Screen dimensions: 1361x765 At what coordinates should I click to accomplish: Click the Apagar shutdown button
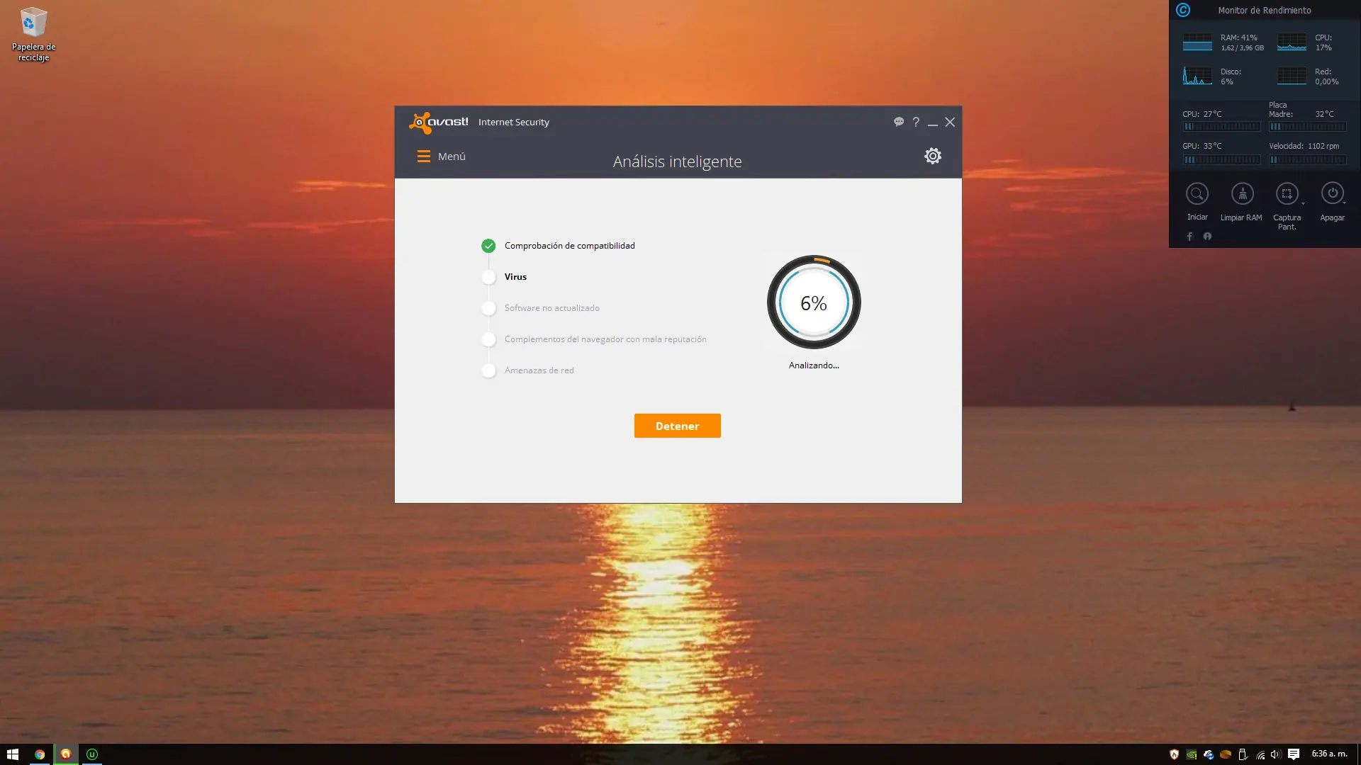(x=1332, y=194)
